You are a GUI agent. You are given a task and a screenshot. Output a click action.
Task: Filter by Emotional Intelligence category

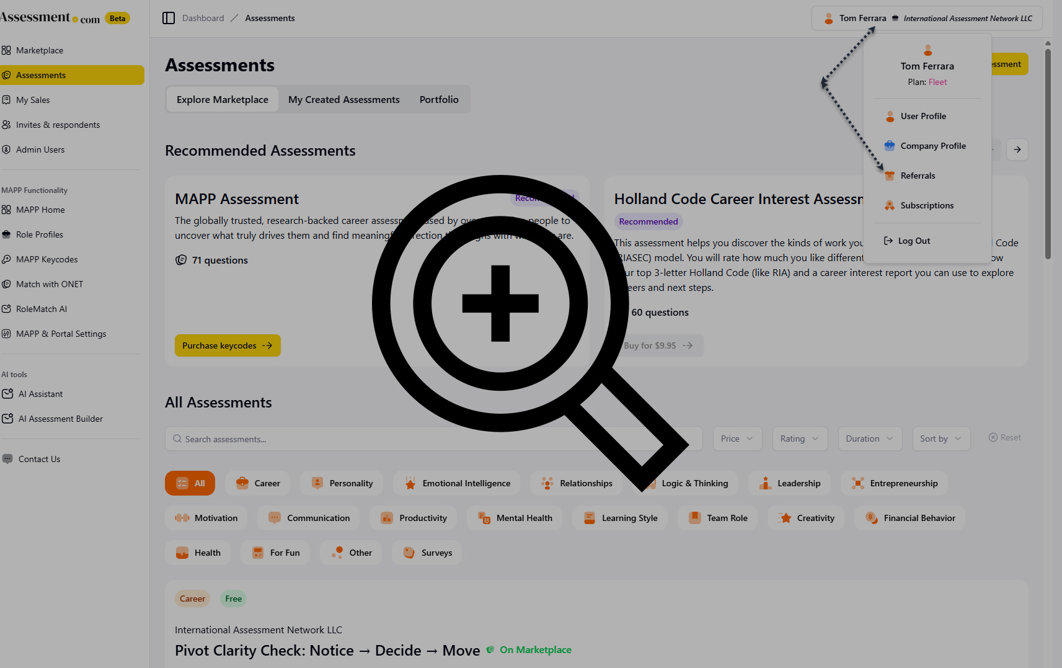click(x=457, y=483)
